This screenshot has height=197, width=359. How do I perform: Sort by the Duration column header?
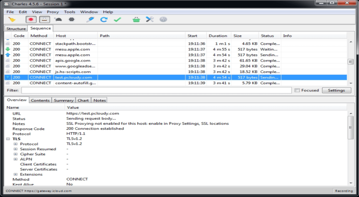tap(219, 36)
